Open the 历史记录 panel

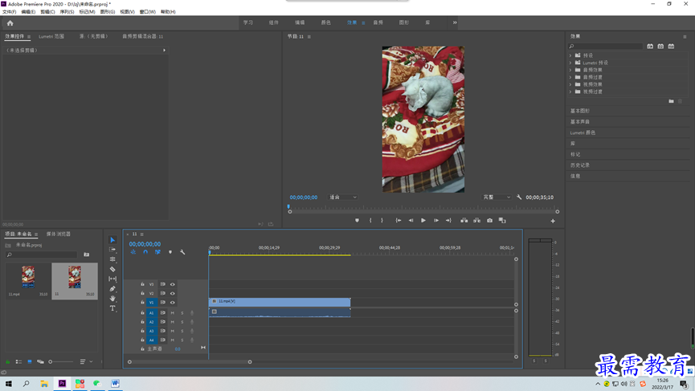point(580,165)
